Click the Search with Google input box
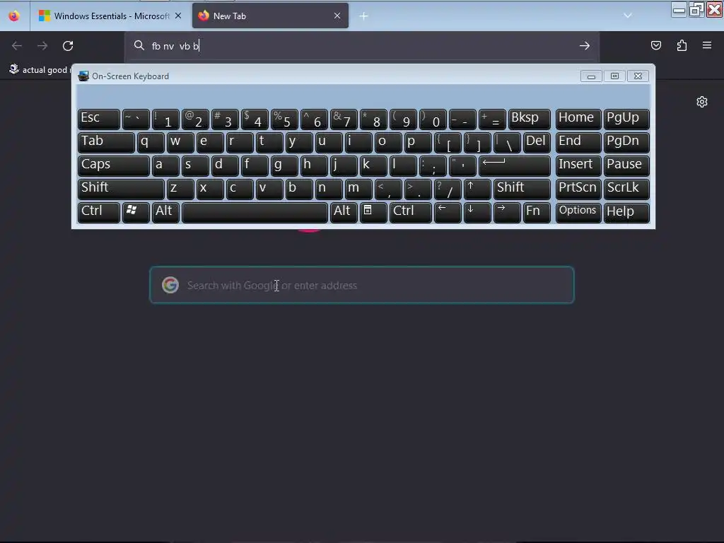Viewport: 724px width, 543px height. (362, 286)
